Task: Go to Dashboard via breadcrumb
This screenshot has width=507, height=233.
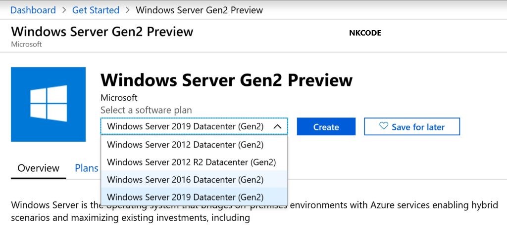Action: 33,10
